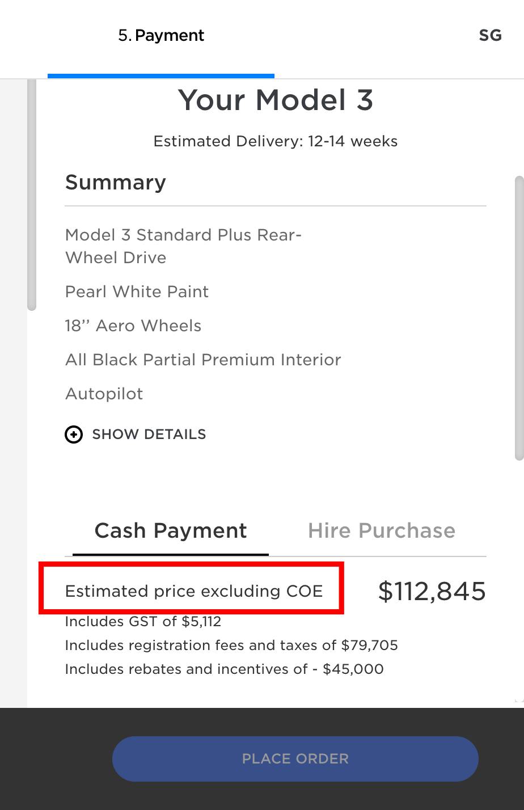The image size is (524, 810).
Task: Switch to the Hire Purchase tab
Action: tap(381, 530)
